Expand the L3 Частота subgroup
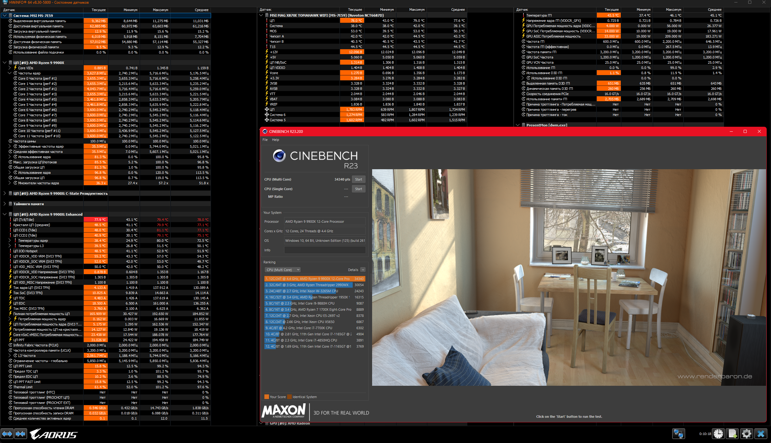This screenshot has width=771, height=443. tap(10, 356)
